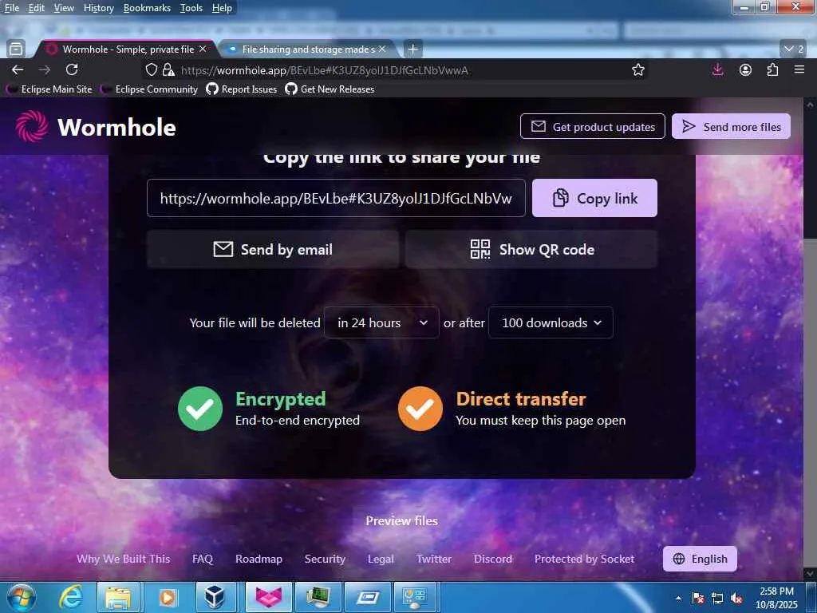Open the Edit menu
817x613 pixels.
coord(37,8)
